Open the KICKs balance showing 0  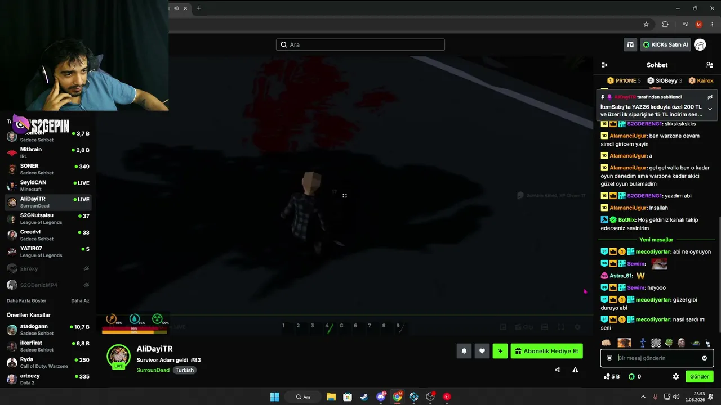pyautogui.click(x=635, y=376)
